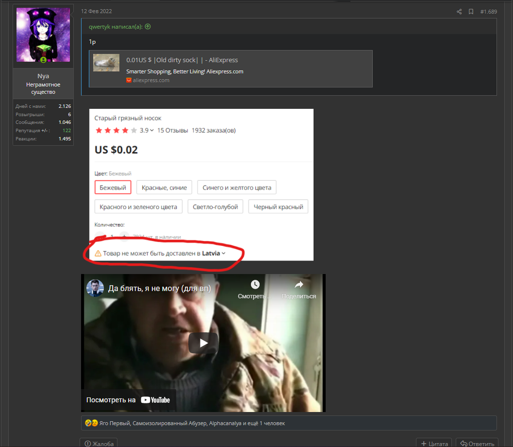The width and height of the screenshot is (513, 447).
Task: Click Старый грязный носок product title
Action: point(128,118)
